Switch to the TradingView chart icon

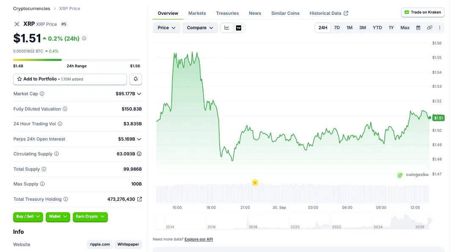coord(239,28)
